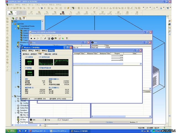Click the Progress column header in goal window
177x133 pixels.
click(x=117, y=53)
